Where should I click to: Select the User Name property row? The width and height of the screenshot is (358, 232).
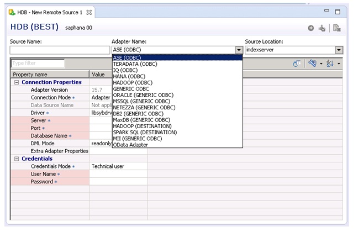coord(50,174)
